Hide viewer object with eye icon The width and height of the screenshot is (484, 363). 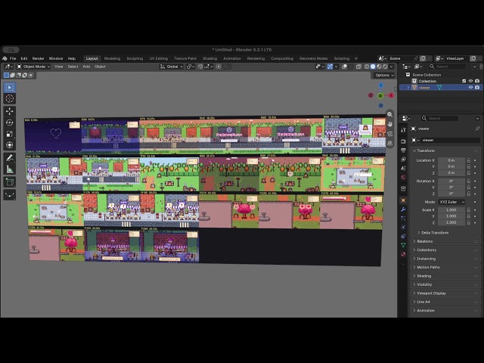[470, 88]
